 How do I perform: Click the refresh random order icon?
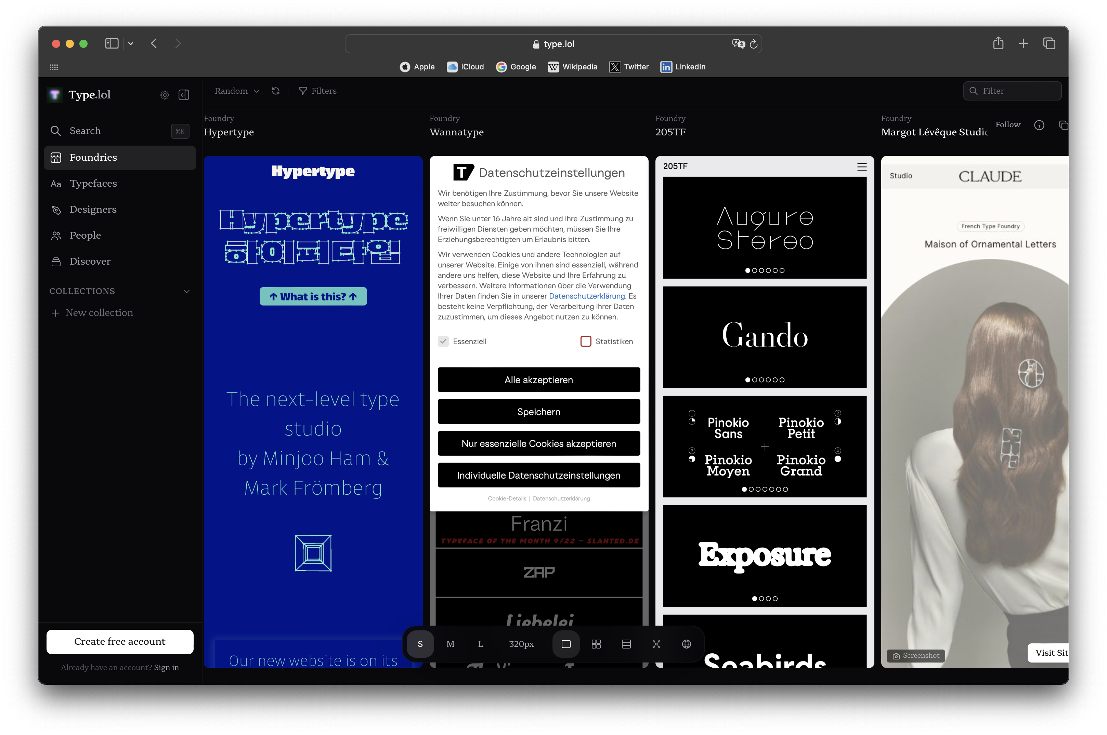click(x=276, y=91)
